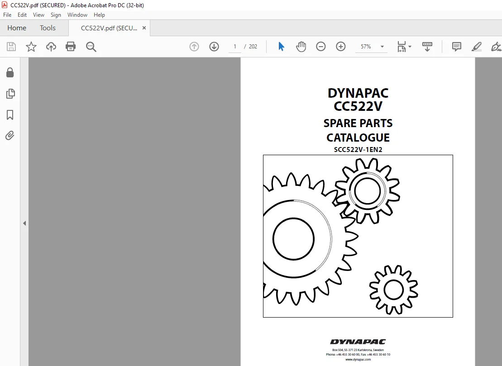Screen dimensions: 502x366
Task: Select the CC522V.pdf document tab
Action: 109,28
